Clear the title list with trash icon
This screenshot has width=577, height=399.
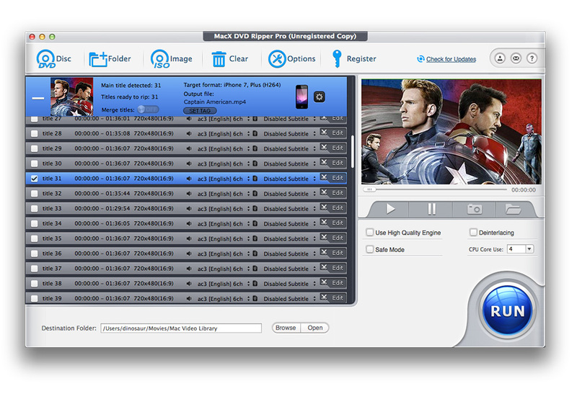[229, 59]
